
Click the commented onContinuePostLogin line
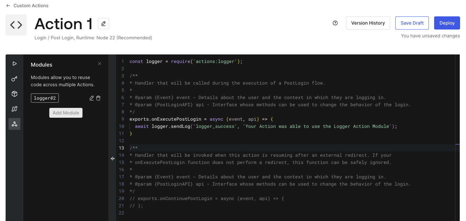(207, 198)
